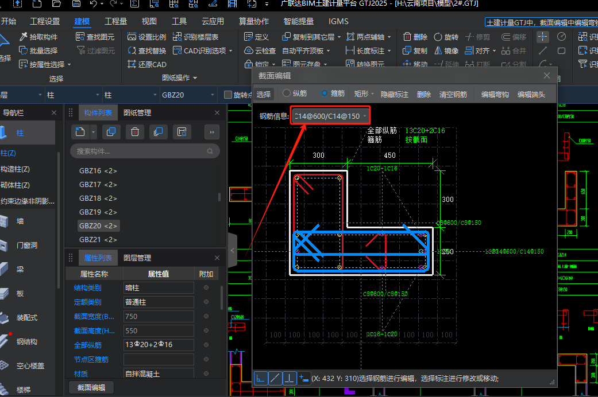Click 设置比例 set scale tool
Screen dimensions: 598x397
pyautogui.click(x=147, y=37)
